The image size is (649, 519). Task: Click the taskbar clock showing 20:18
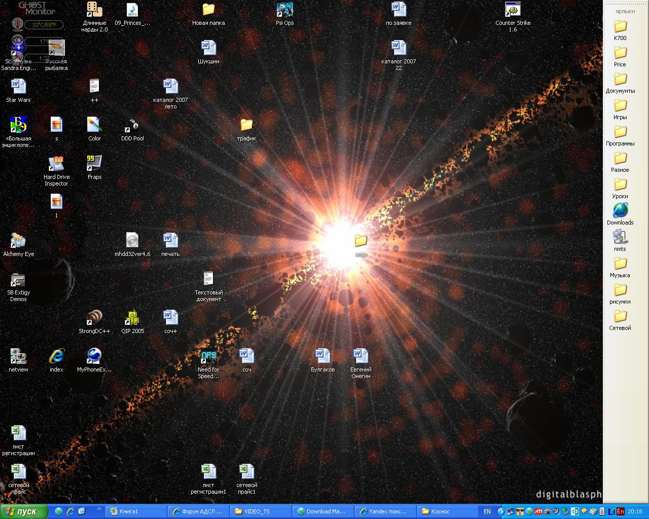click(x=635, y=511)
